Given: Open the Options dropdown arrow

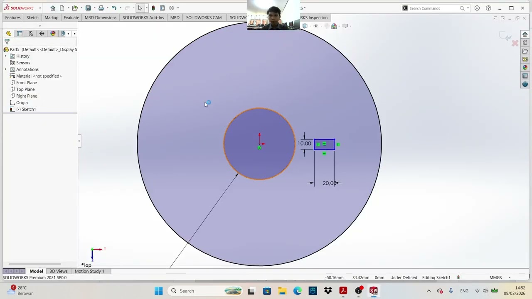Looking at the screenshot, I should pos(177,8).
